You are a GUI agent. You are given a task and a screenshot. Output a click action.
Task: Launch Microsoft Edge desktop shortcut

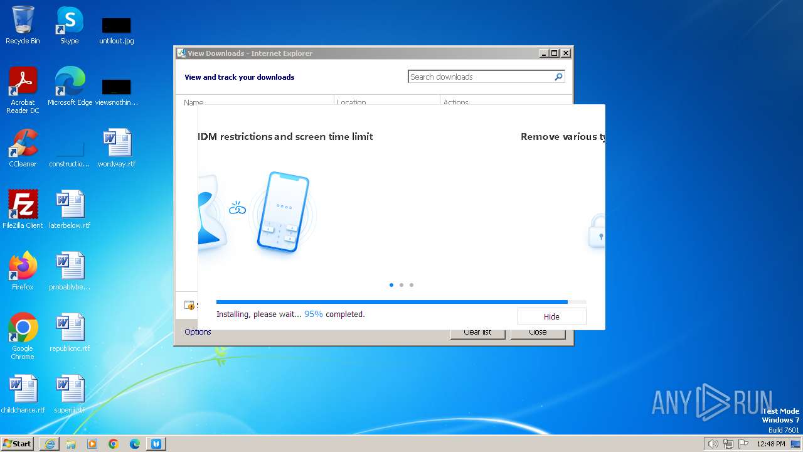point(70,86)
